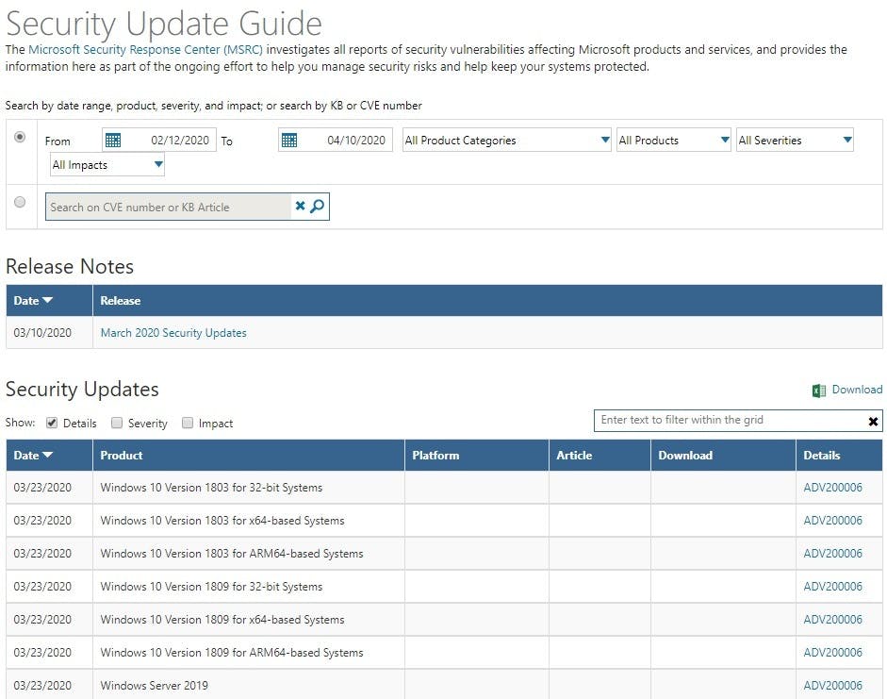This screenshot has width=887, height=699.
Task: Open the All Impacts dropdown
Action: pos(107,165)
